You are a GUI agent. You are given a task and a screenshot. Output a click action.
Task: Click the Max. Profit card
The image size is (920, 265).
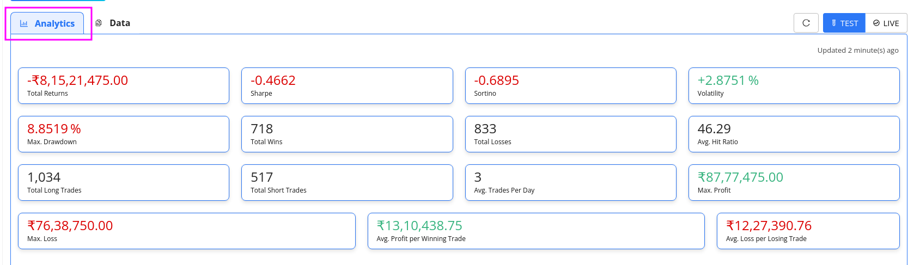794,182
